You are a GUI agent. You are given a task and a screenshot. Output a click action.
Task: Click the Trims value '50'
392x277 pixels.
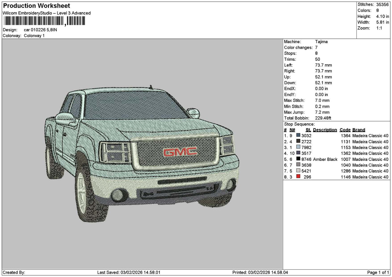(318, 59)
